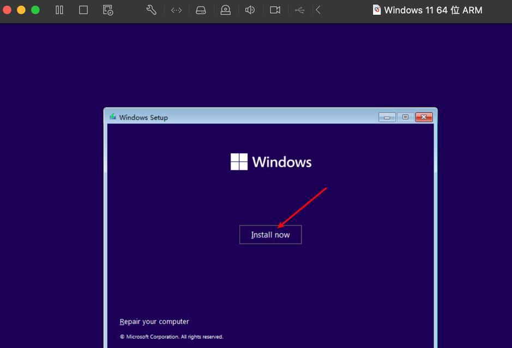The height and width of the screenshot is (348, 512).
Task: Click the hard disk drive icon
Action: (x=201, y=10)
